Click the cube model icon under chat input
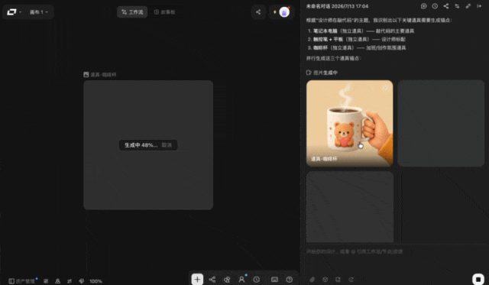 (x=325, y=280)
